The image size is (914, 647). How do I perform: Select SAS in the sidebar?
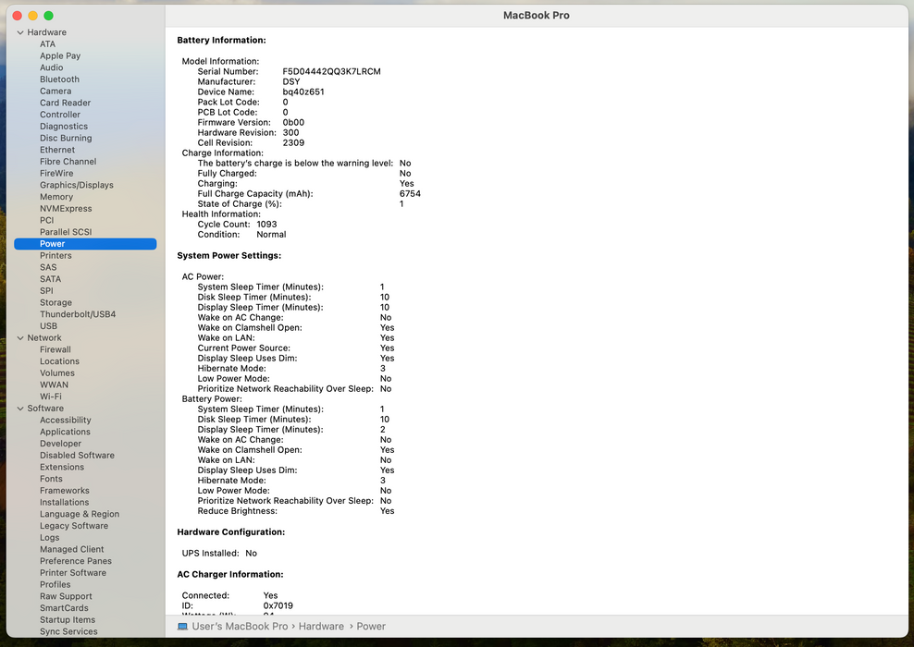click(48, 267)
